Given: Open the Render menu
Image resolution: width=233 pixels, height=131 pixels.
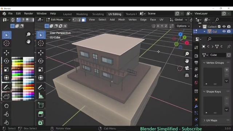Looking at the screenshot, I should pyautogui.click(x=28, y=13).
